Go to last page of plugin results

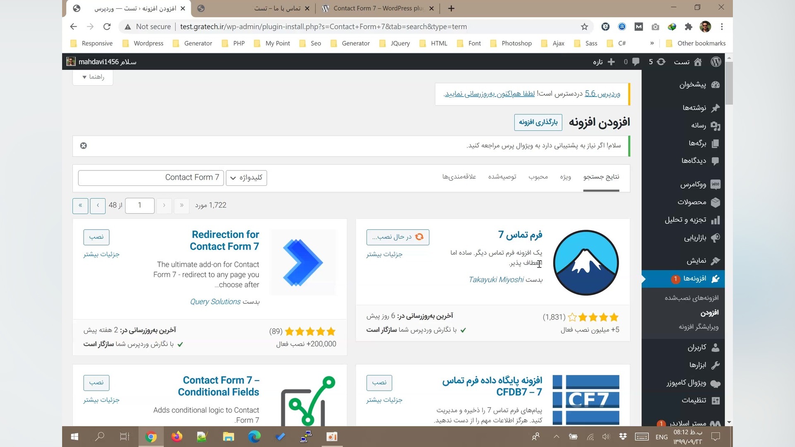(x=80, y=206)
